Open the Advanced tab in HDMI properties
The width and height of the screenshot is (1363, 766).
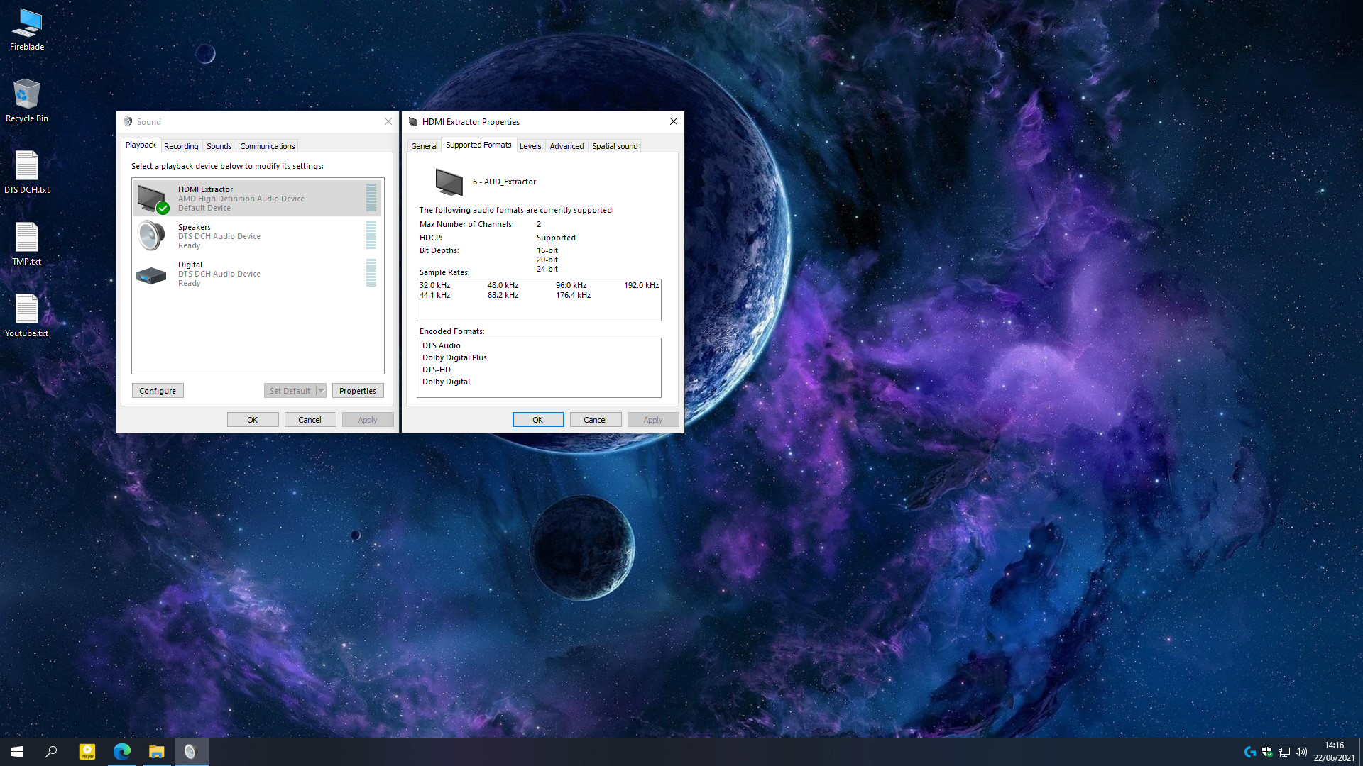[x=566, y=146]
